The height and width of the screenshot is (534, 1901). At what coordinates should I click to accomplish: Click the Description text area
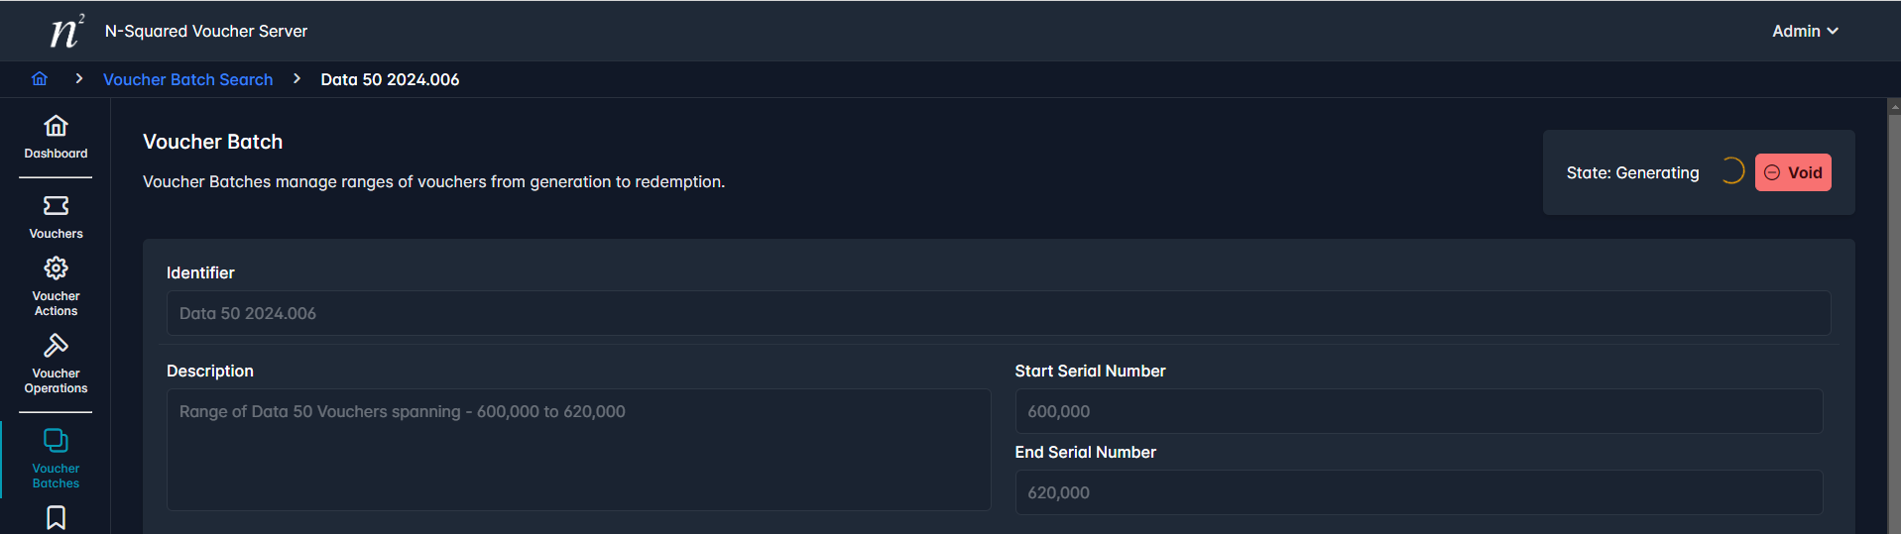pos(579,450)
